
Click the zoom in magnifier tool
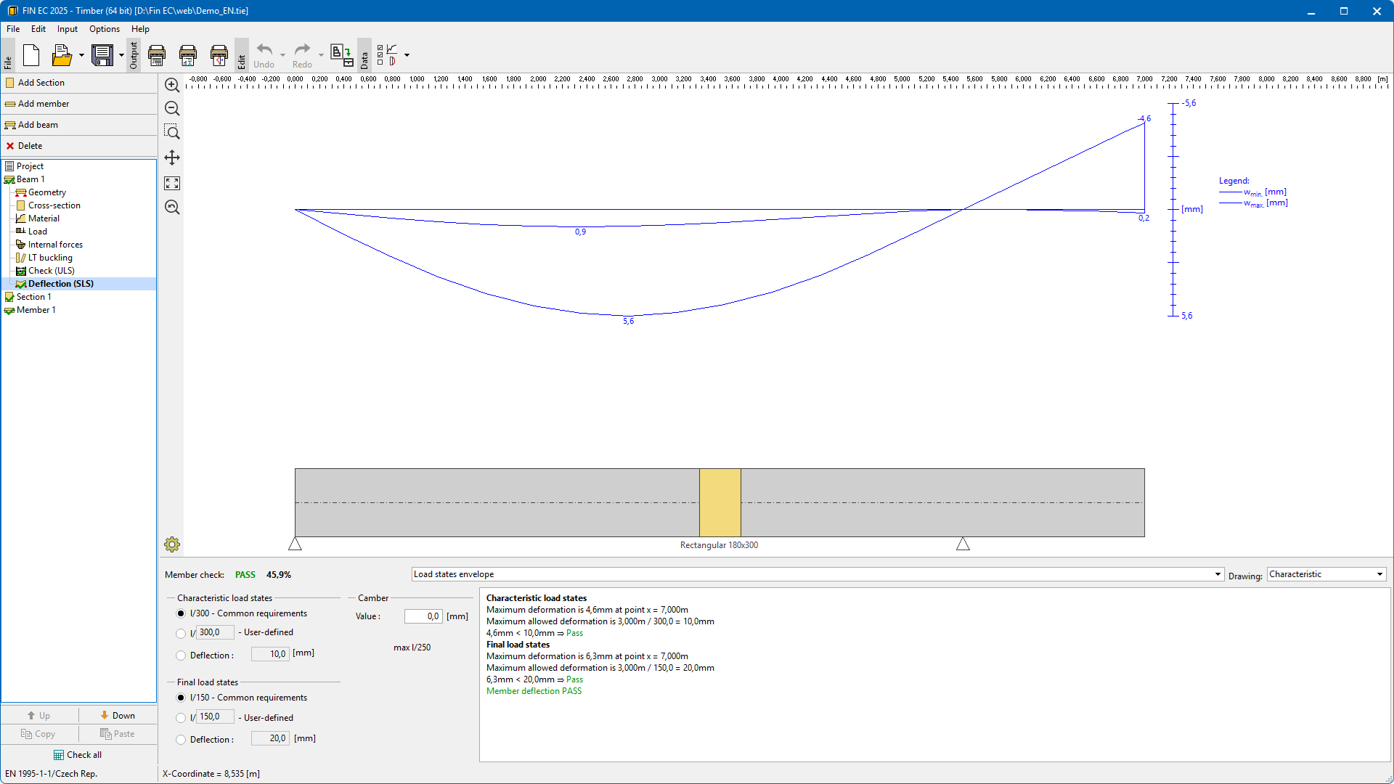[172, 85]
